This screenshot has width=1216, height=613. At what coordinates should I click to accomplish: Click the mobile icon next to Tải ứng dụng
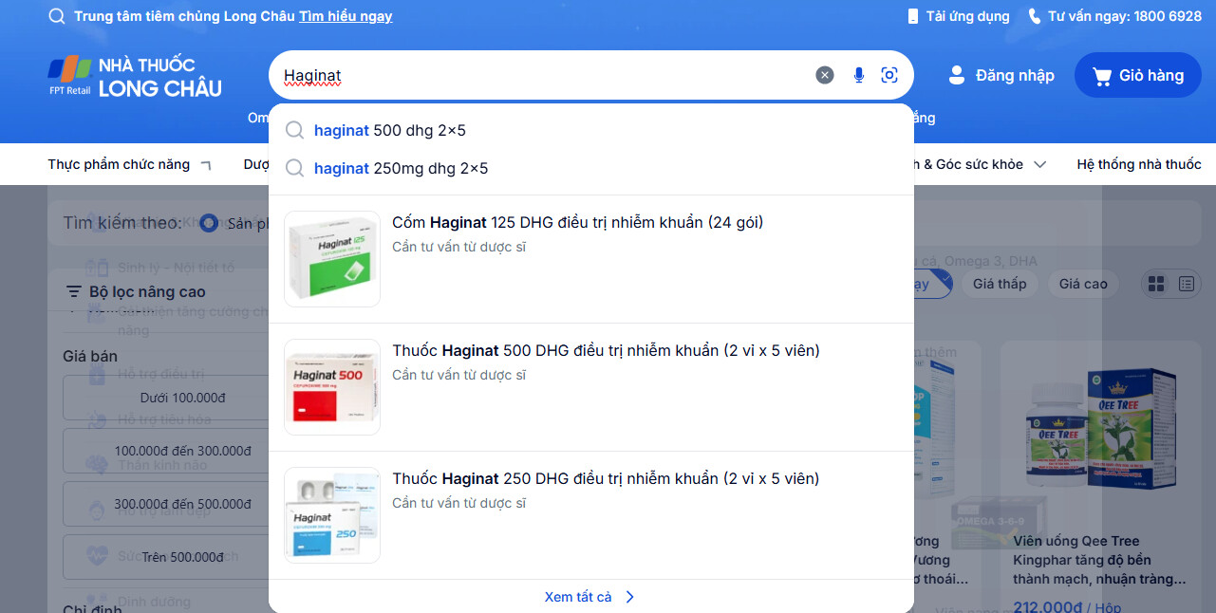point(913,16)
